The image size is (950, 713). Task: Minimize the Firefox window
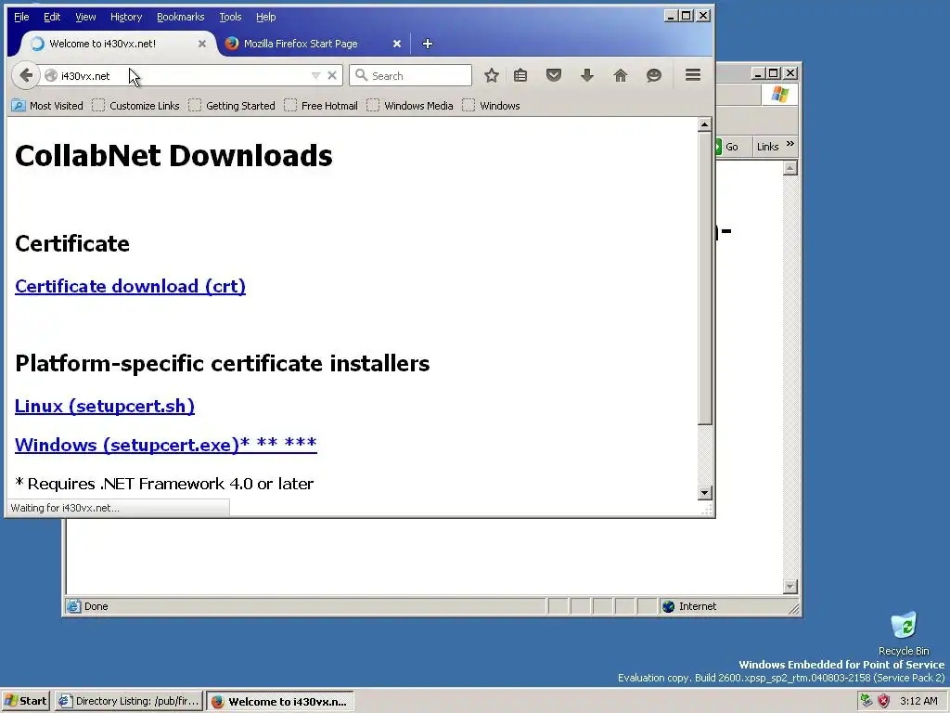coord(670,16)
